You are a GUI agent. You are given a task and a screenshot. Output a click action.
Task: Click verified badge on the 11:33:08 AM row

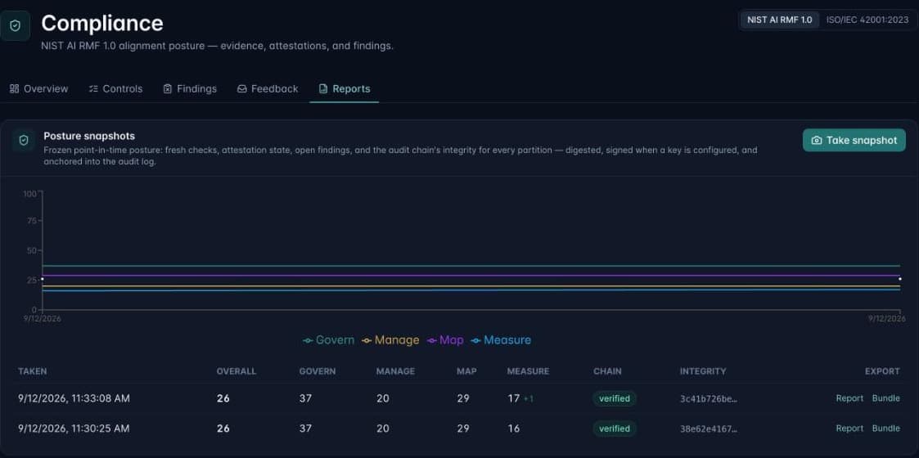(x=615, y=399)
